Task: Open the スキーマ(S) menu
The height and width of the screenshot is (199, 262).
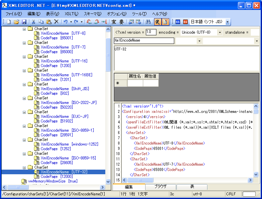Action: 93,14
